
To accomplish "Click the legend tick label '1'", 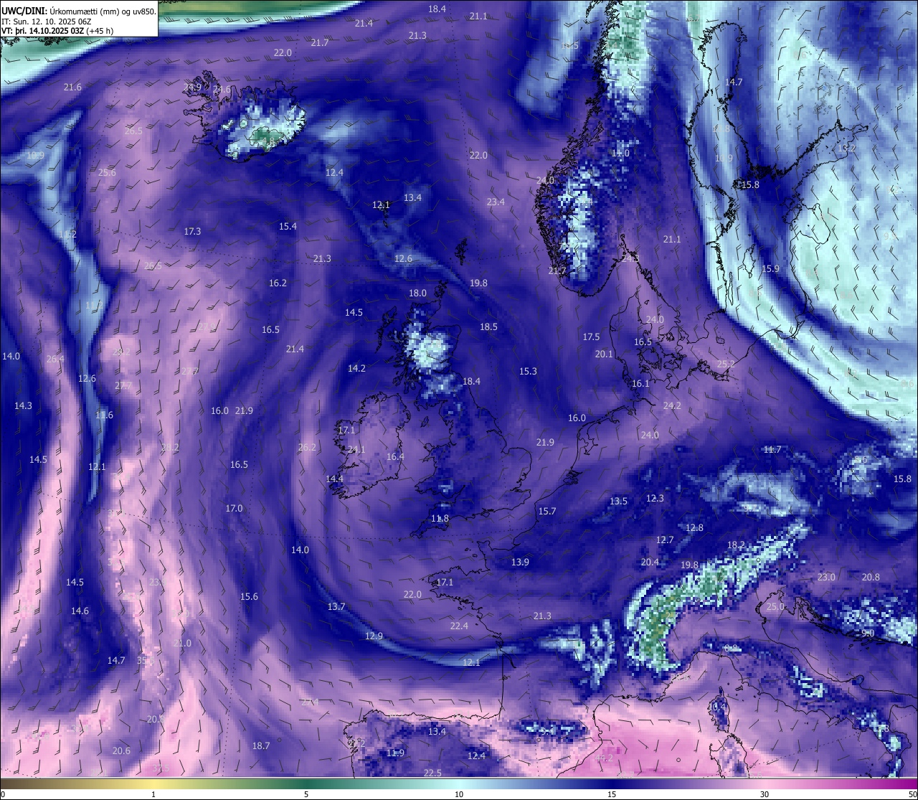I will [153, 794].
